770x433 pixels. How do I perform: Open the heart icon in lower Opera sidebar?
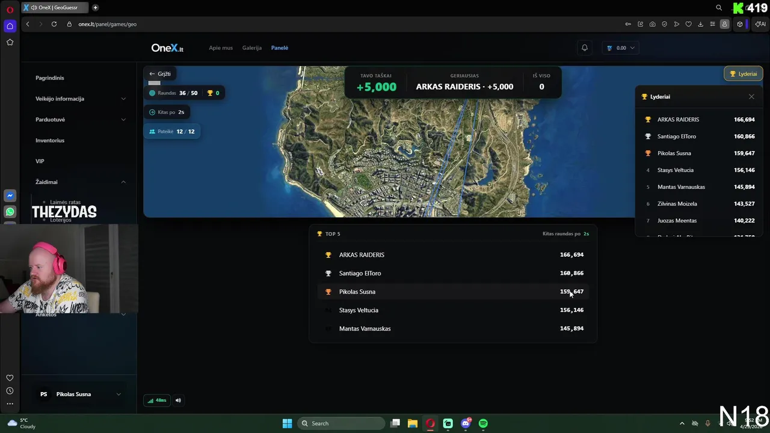(x=10, y=378)
